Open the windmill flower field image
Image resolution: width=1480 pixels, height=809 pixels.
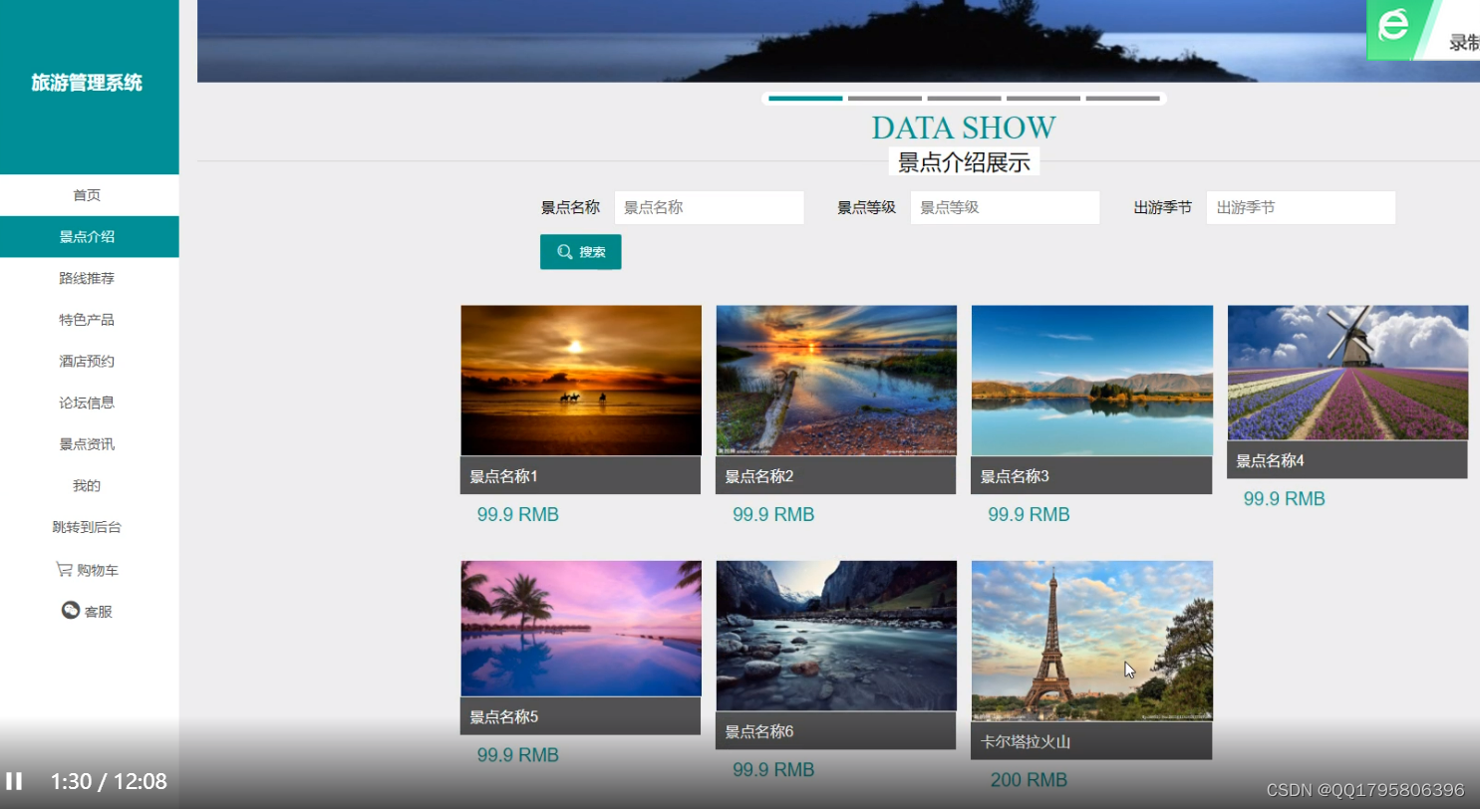tap(1347, 373)
